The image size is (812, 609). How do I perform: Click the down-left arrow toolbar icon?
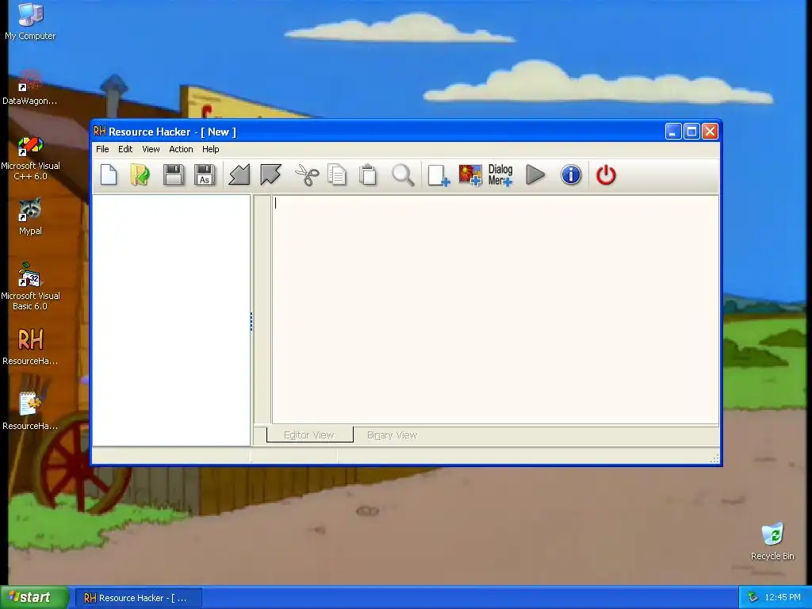[239, 175]
